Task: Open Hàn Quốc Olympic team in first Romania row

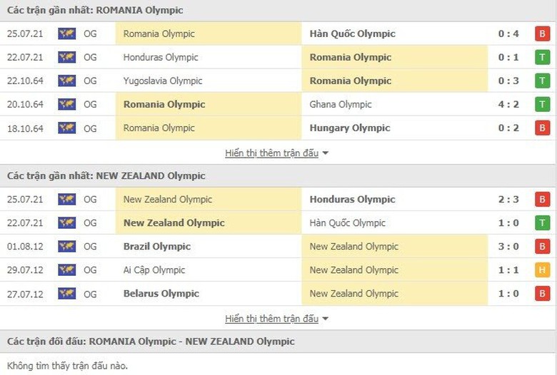Action: coord(352,34)
